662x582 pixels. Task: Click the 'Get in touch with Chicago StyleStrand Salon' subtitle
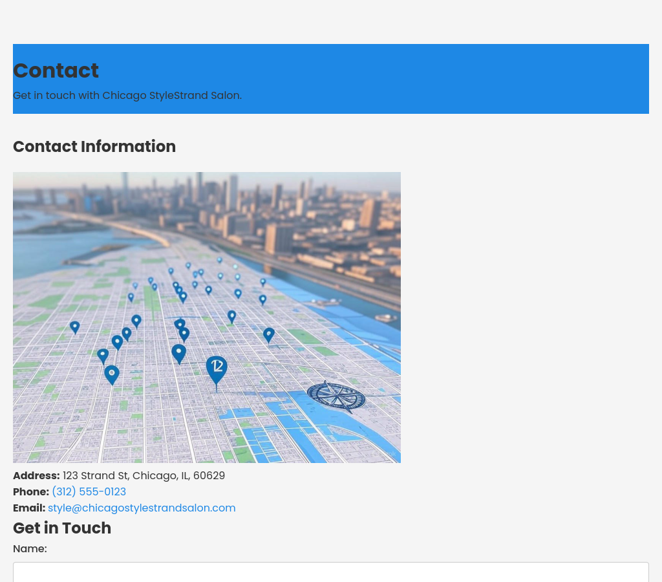click(127, 95)
